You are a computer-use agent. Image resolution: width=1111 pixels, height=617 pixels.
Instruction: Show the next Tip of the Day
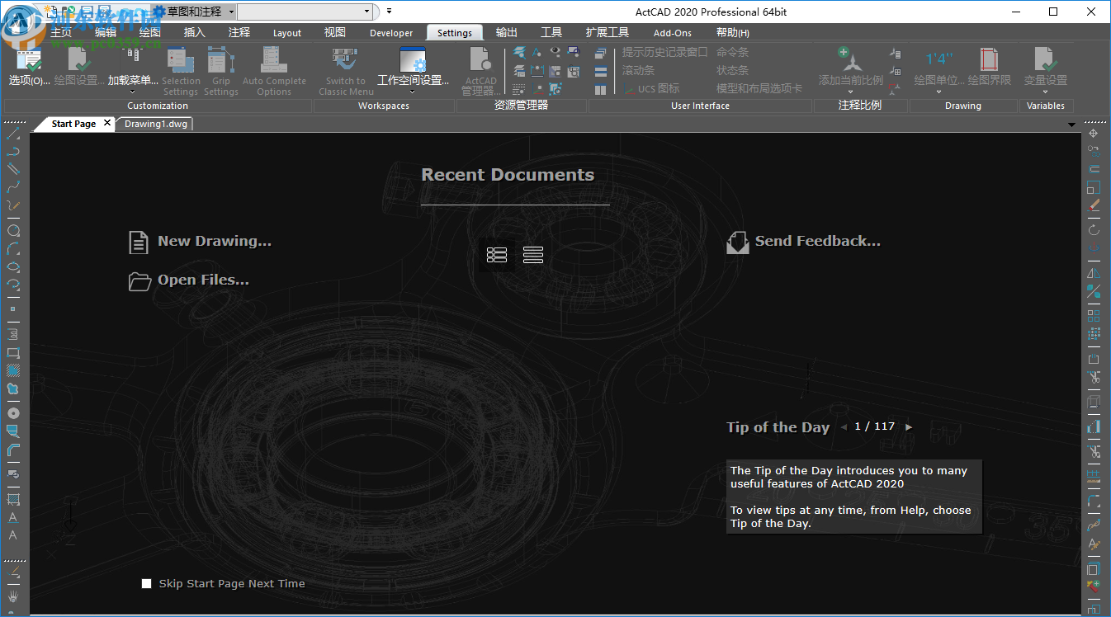(x=909, y=427)
